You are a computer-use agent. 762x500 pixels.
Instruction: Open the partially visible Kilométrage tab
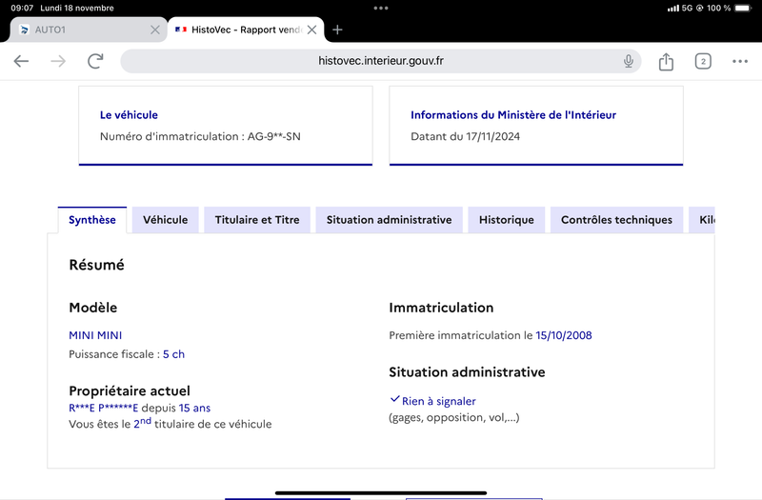pyautogui.click(x=702, y=220)
